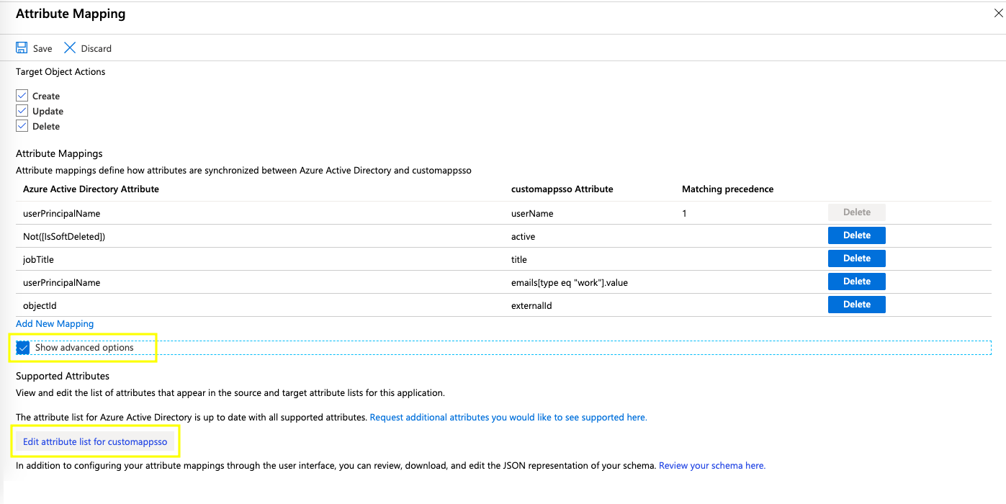
Task: Click Add New Mapping link
Action: click(x=55, y=324)
